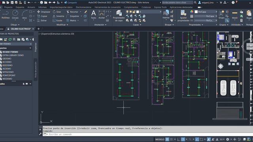
Task: Click the undo arrow in quick access toolbar
Action: tap(29, 3)
